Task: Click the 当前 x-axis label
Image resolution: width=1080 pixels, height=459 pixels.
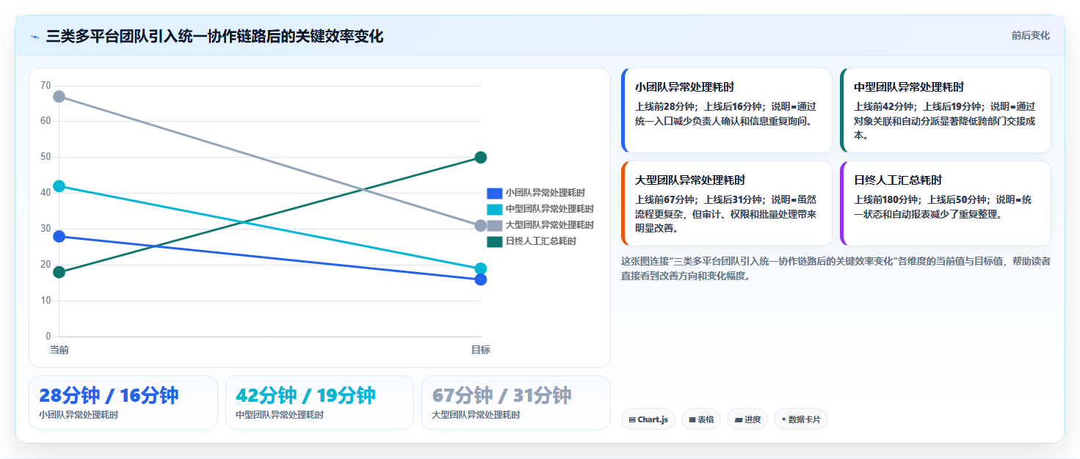Action: point(59,350)
